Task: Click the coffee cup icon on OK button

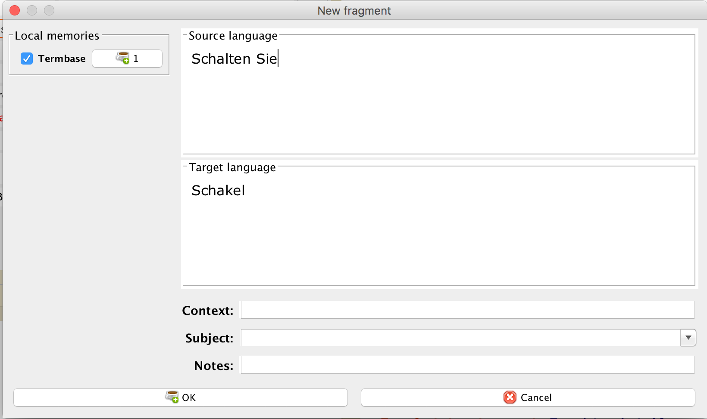Action: (172, 397)
